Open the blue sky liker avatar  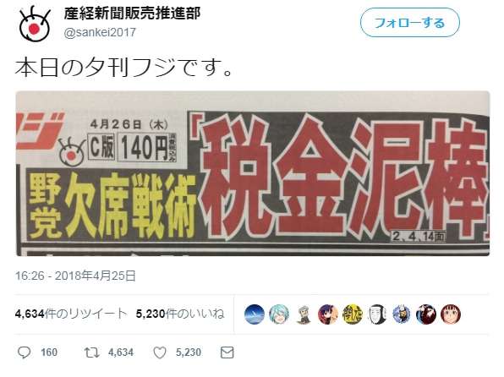point(255,314)
